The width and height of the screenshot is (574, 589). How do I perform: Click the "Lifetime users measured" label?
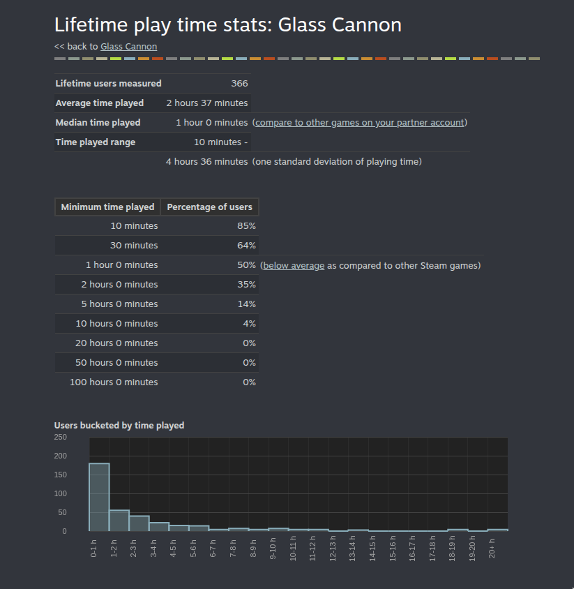click(108, 83)
